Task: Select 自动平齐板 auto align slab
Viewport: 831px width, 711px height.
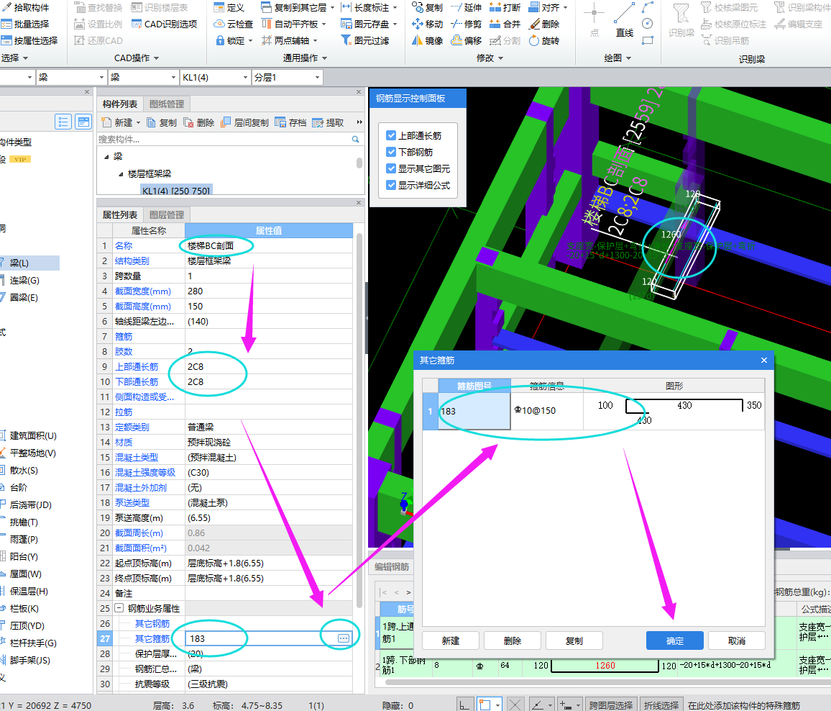Action: tap(293, 24)
